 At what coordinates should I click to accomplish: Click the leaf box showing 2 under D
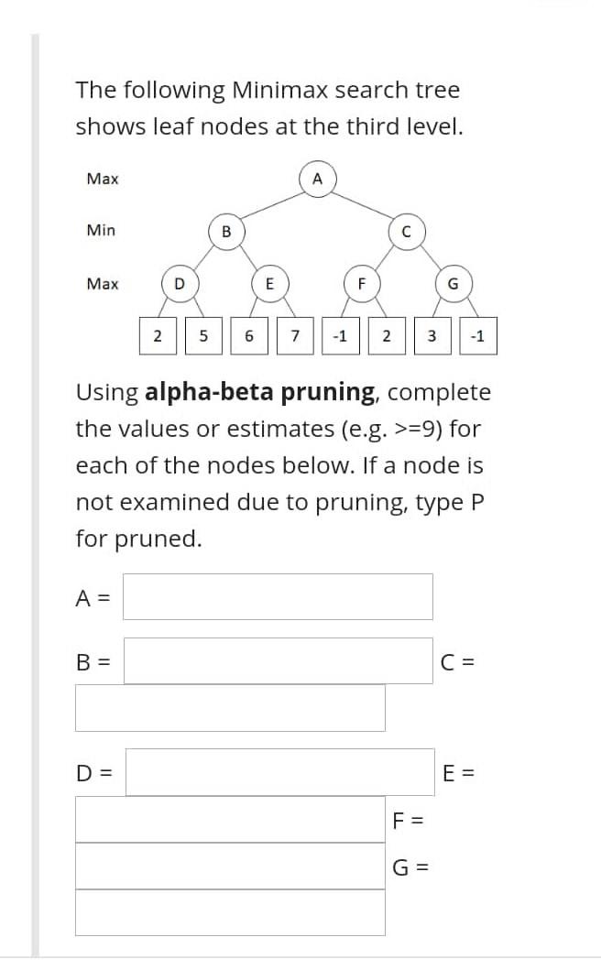[x=157, y=335]
